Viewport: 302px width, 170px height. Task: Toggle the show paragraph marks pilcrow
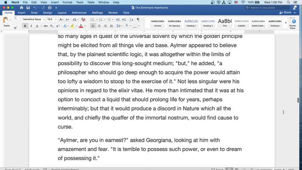138,19
